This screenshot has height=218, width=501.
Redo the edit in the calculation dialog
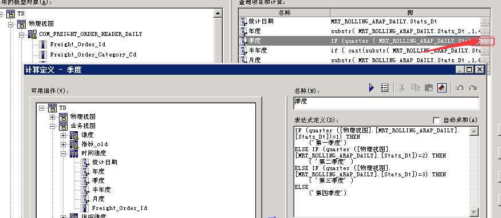coord(473,88)
